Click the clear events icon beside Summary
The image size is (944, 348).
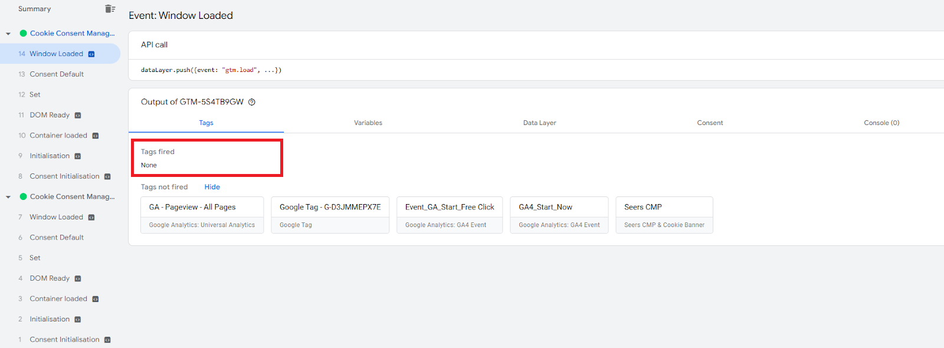pyautogui.click(x=110, y=9)
